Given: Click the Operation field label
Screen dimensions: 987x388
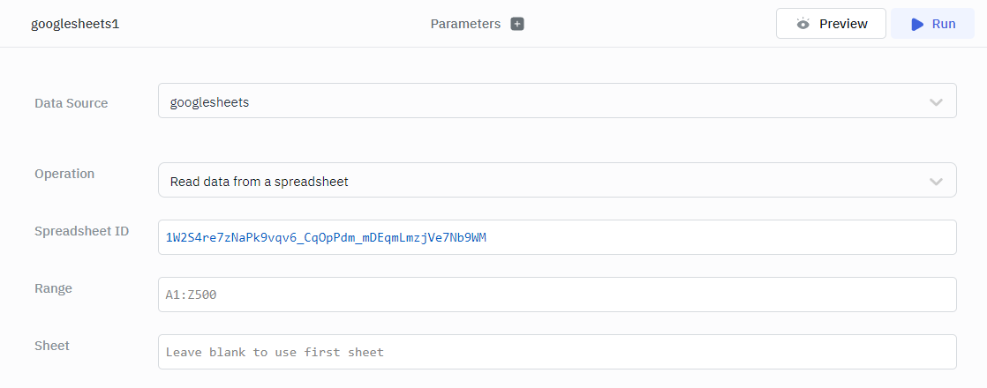Looking at the screenshot, I should pyautogui.click(x=64, y=174).
